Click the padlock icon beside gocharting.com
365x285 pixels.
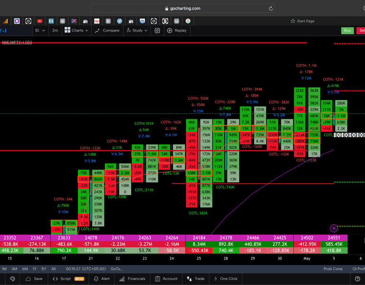(166, 9)
